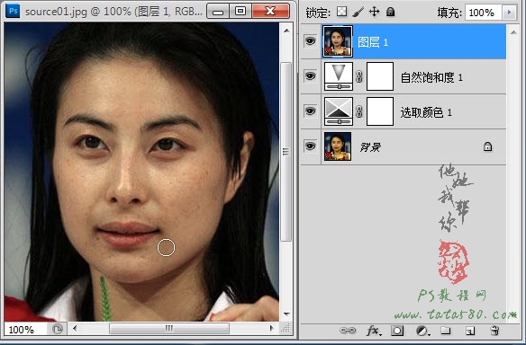Select the 背景 layer thumbnail
The width and height of the screenshot is (526, 345).
[338, 146]
